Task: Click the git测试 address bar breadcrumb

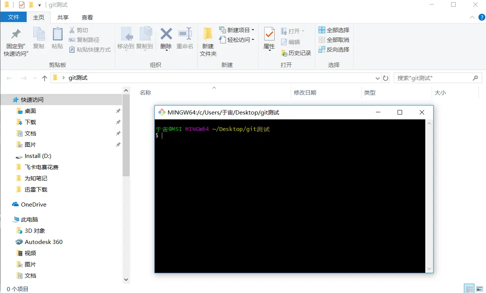Action: 78,78
